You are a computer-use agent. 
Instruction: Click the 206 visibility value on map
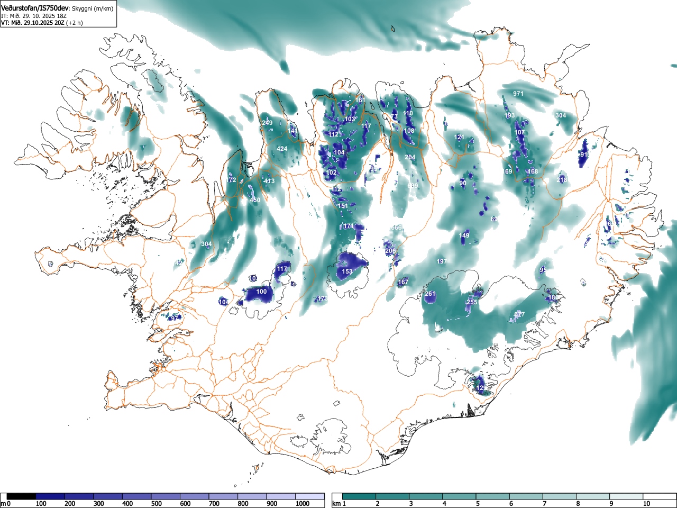(390, 251)
